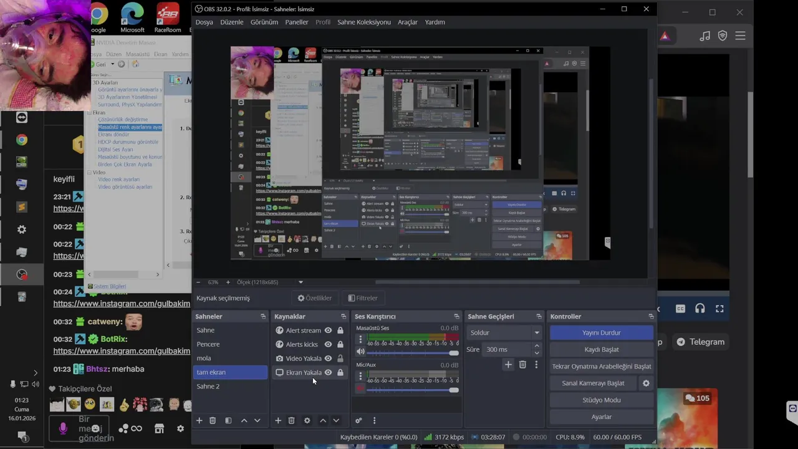798x449 pixels.
Task: Hide the Alerts kicks source
Action: tap(328, 344)
